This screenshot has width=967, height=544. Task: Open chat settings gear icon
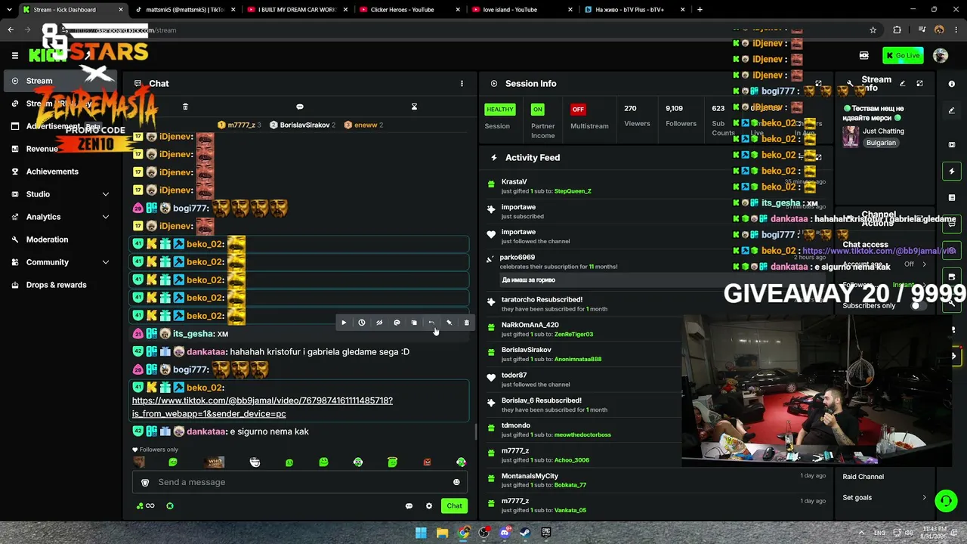pos(429,506)
